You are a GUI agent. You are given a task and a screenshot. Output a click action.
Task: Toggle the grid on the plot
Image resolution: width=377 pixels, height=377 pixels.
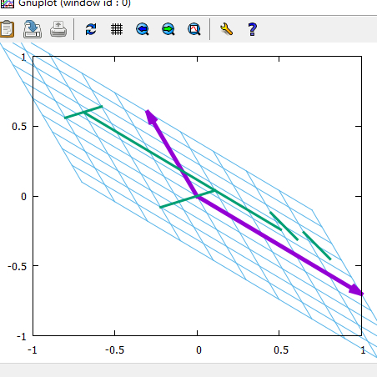pos(117,29)
